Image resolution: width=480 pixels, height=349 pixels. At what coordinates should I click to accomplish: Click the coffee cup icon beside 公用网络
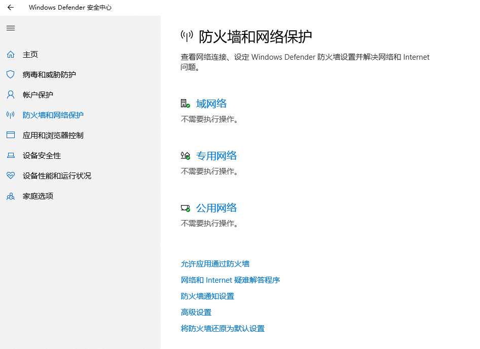(185, 208)
